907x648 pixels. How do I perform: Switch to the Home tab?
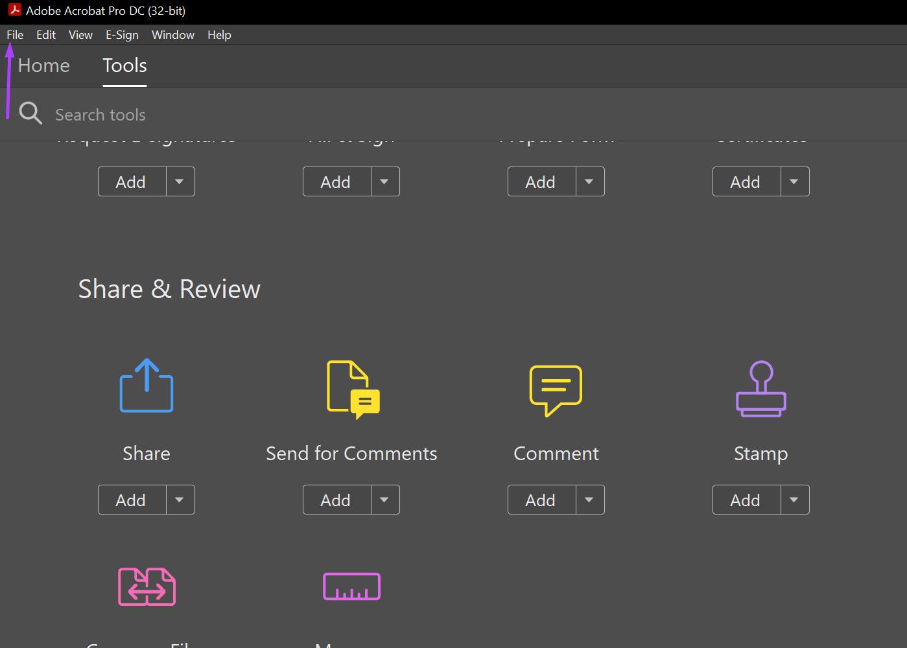point(43,65)
